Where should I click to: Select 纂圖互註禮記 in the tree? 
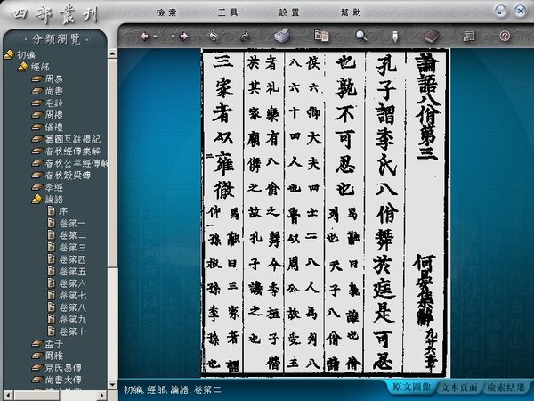(73, 139)
